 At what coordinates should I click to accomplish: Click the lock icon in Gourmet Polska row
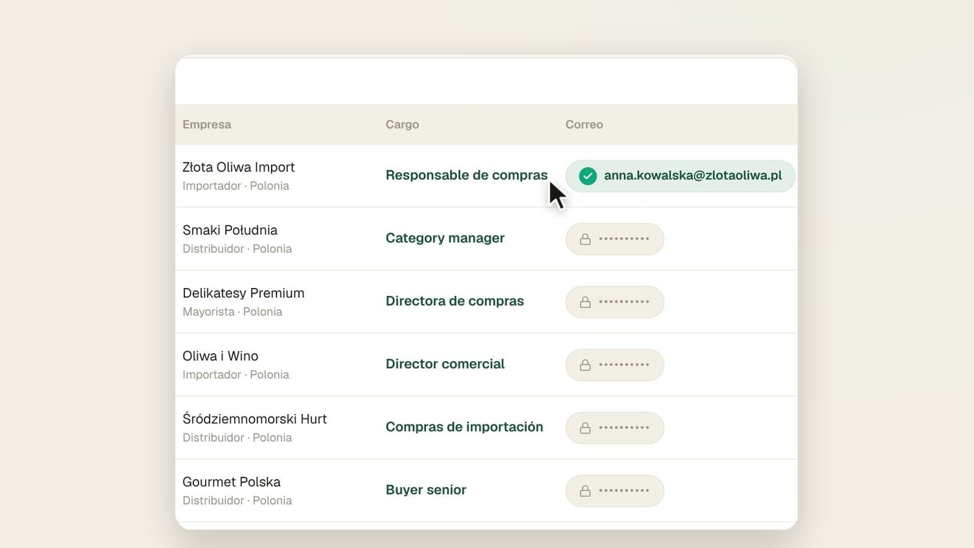pos(585,491)
